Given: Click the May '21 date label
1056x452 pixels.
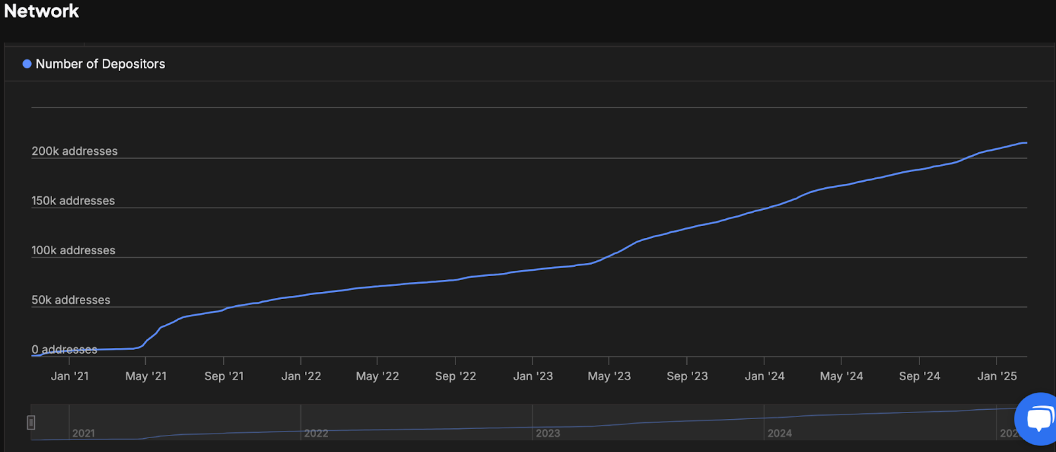Looking at the screenshot, I should pos(146,376).
